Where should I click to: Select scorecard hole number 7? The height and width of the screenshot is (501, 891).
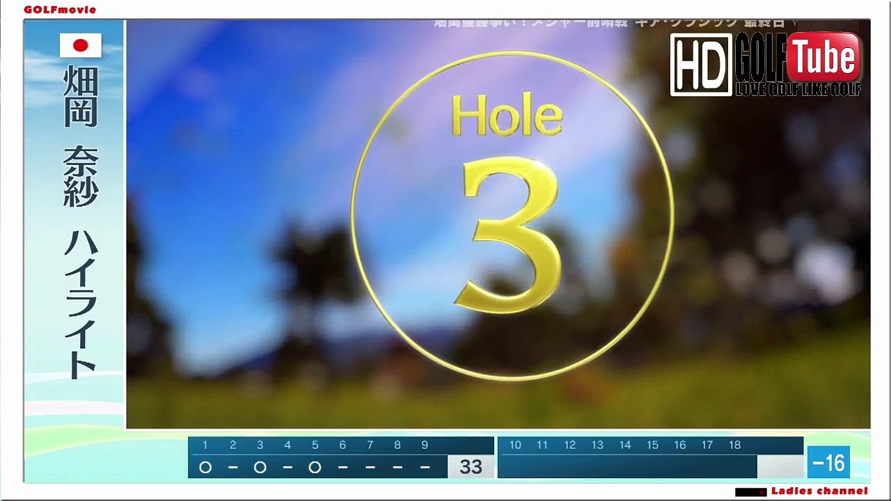pos(370,445)
